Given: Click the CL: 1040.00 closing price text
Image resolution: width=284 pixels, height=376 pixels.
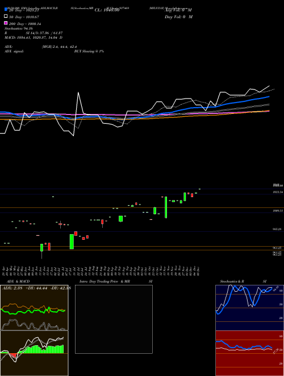Looking at the screenshot, I should click(107, 10).
